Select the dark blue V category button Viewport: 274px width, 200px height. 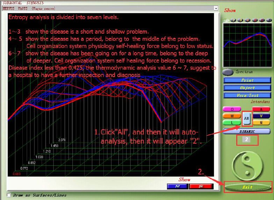click(261, 116)
